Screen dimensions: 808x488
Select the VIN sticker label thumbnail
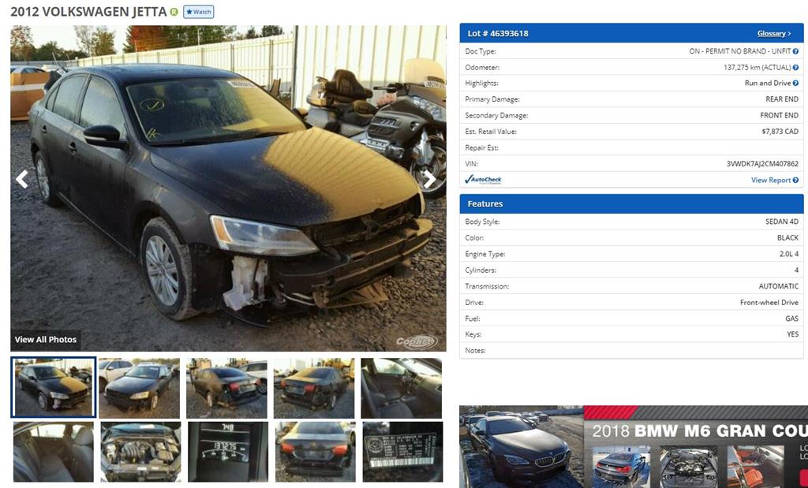pos(402,452)
